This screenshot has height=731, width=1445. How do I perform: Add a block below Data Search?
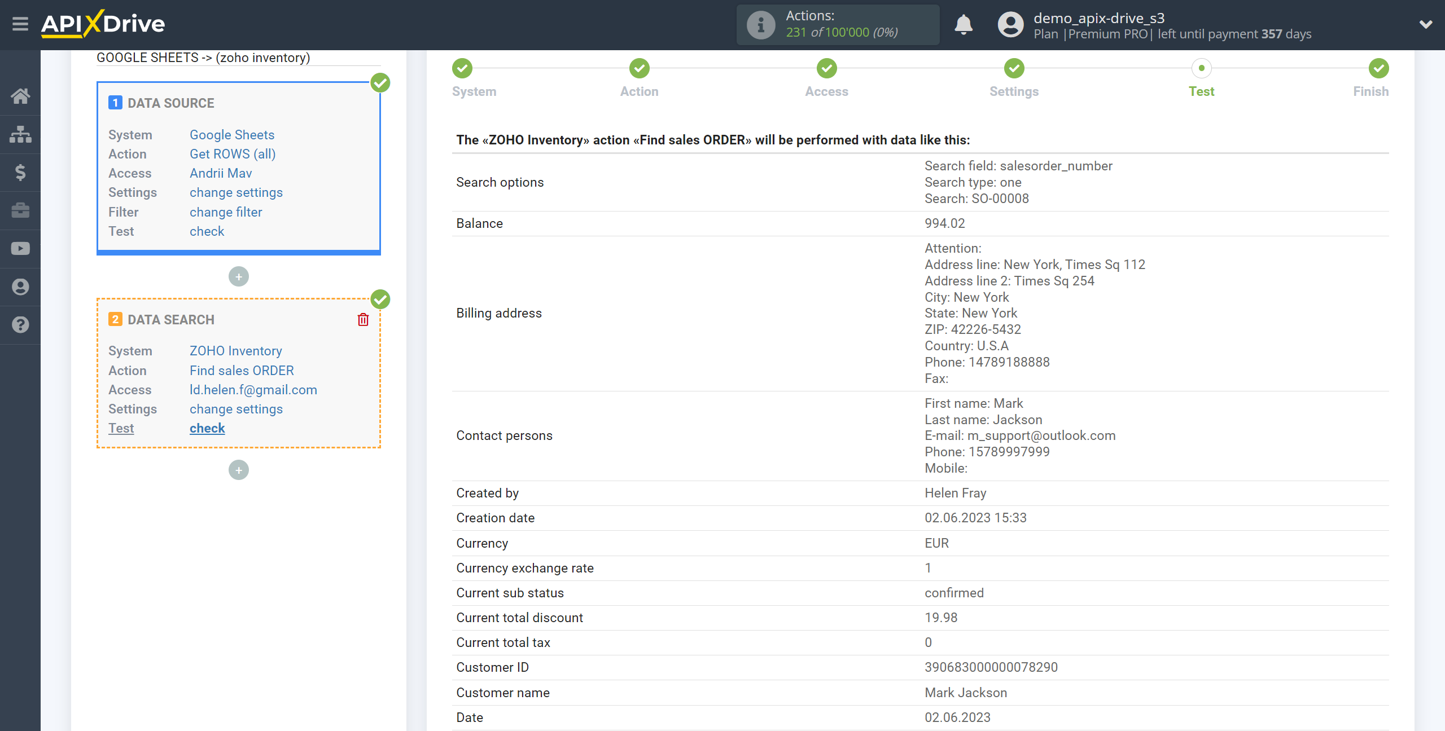tap(239, 470)
